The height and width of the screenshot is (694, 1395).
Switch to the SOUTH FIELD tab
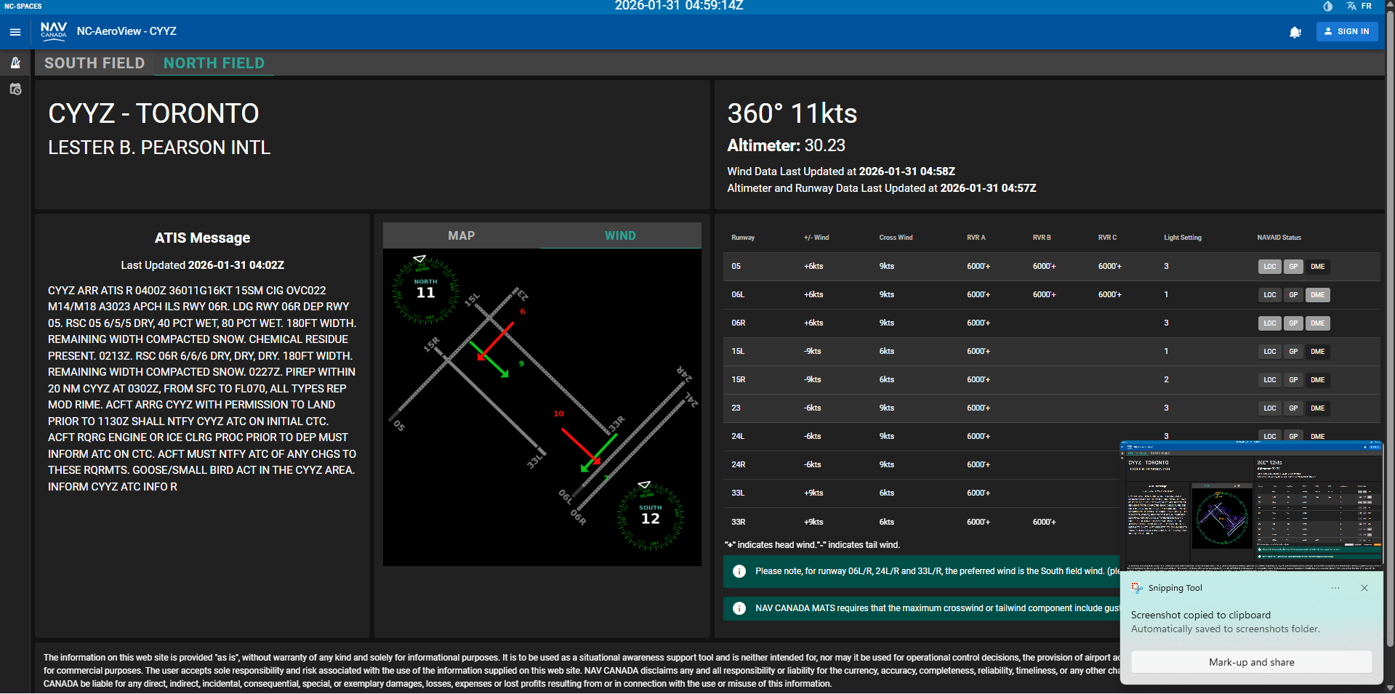point(94,63)
